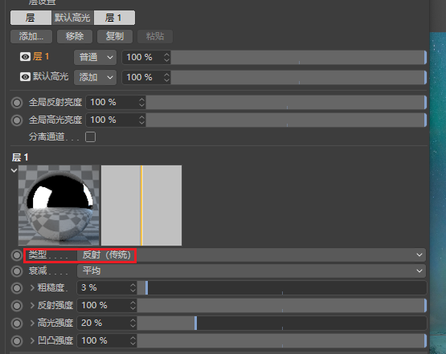Open the 普通 blend mode dropdown

(x=96, y=57)
